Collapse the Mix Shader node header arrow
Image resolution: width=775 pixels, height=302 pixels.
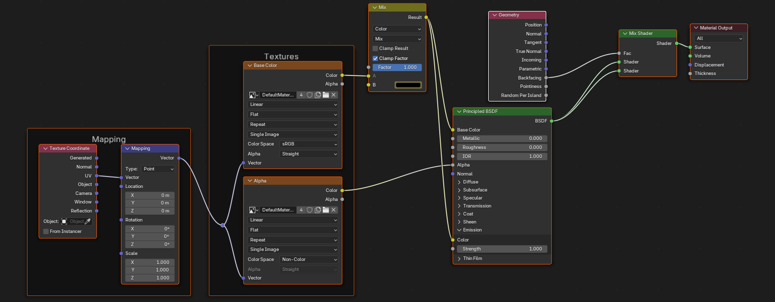coord(624,33)
